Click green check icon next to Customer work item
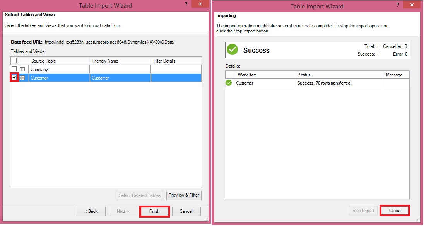 tap(229, 83)
